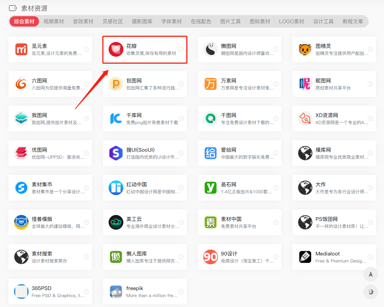Select the 图片工具 tab
Image resolution: width=384 pixels, height=307 pixels.
(x=230, y=21)
